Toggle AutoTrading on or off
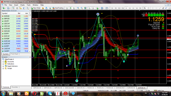The width and height of the screenshot is (171, 96). [x=58, y=8]
